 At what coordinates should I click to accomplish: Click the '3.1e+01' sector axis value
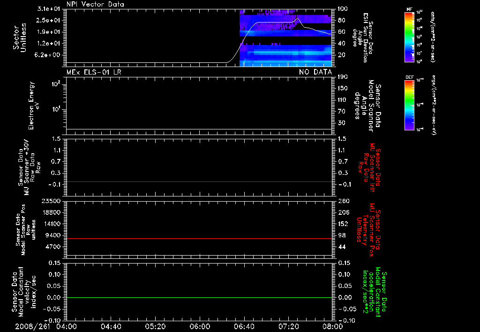49,8
